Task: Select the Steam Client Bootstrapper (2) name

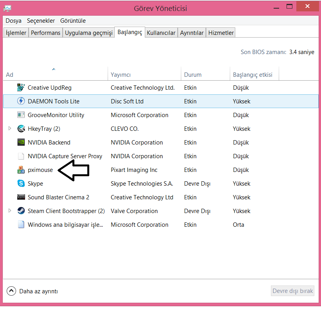Action: point(66,211)
